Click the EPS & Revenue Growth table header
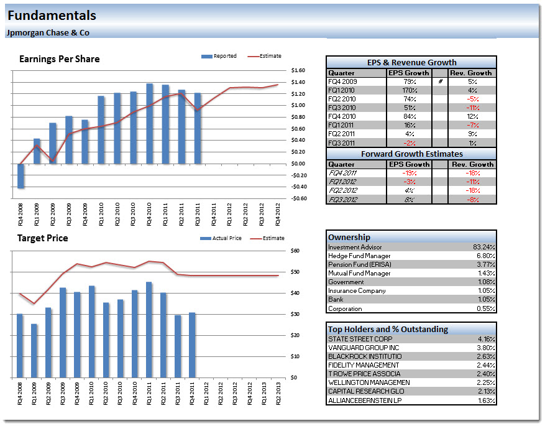 (x=411, y=62)
